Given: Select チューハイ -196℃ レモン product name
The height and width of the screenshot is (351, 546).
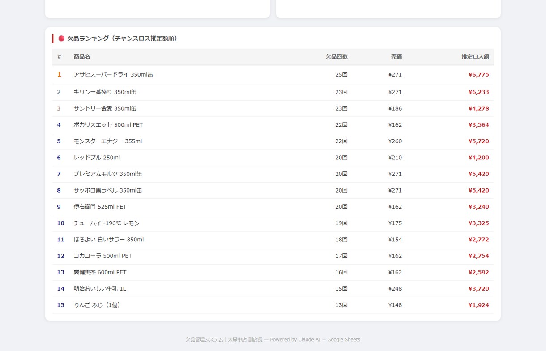Looking at the screenshot, I should pos(107,223).
